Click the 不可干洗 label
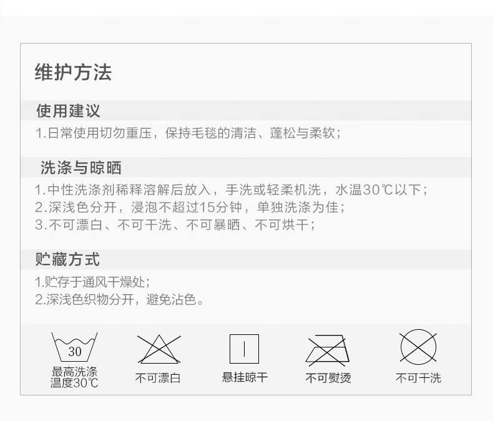493x421 pixels. 419,377
